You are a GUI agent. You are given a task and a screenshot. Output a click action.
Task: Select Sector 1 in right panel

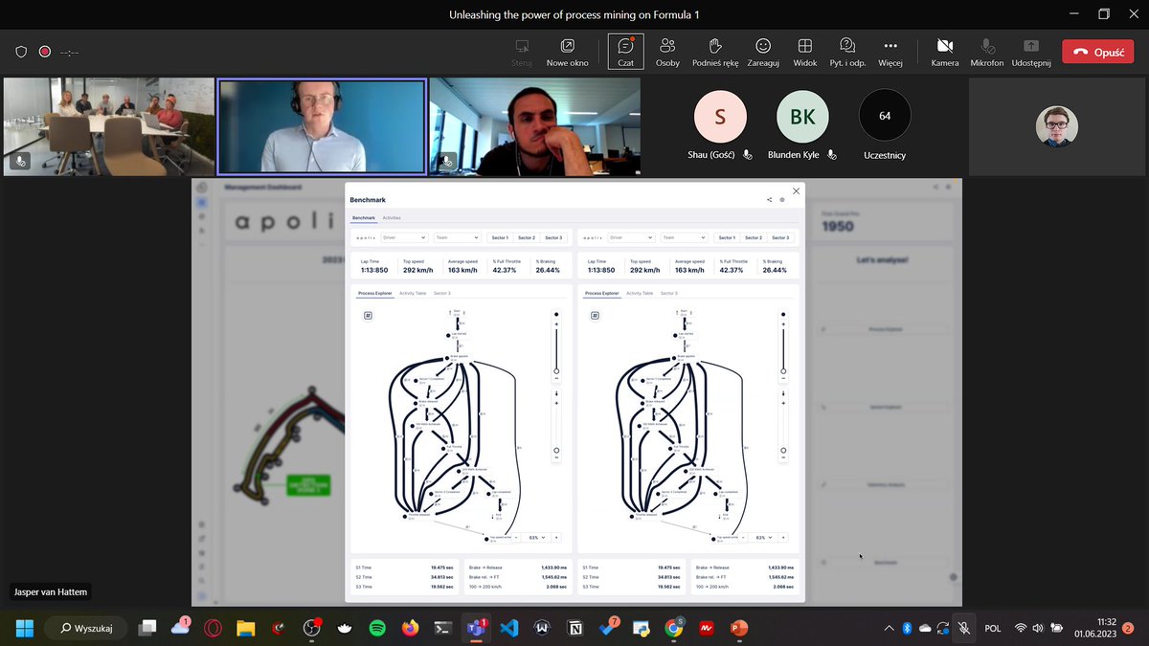[727, 237]
